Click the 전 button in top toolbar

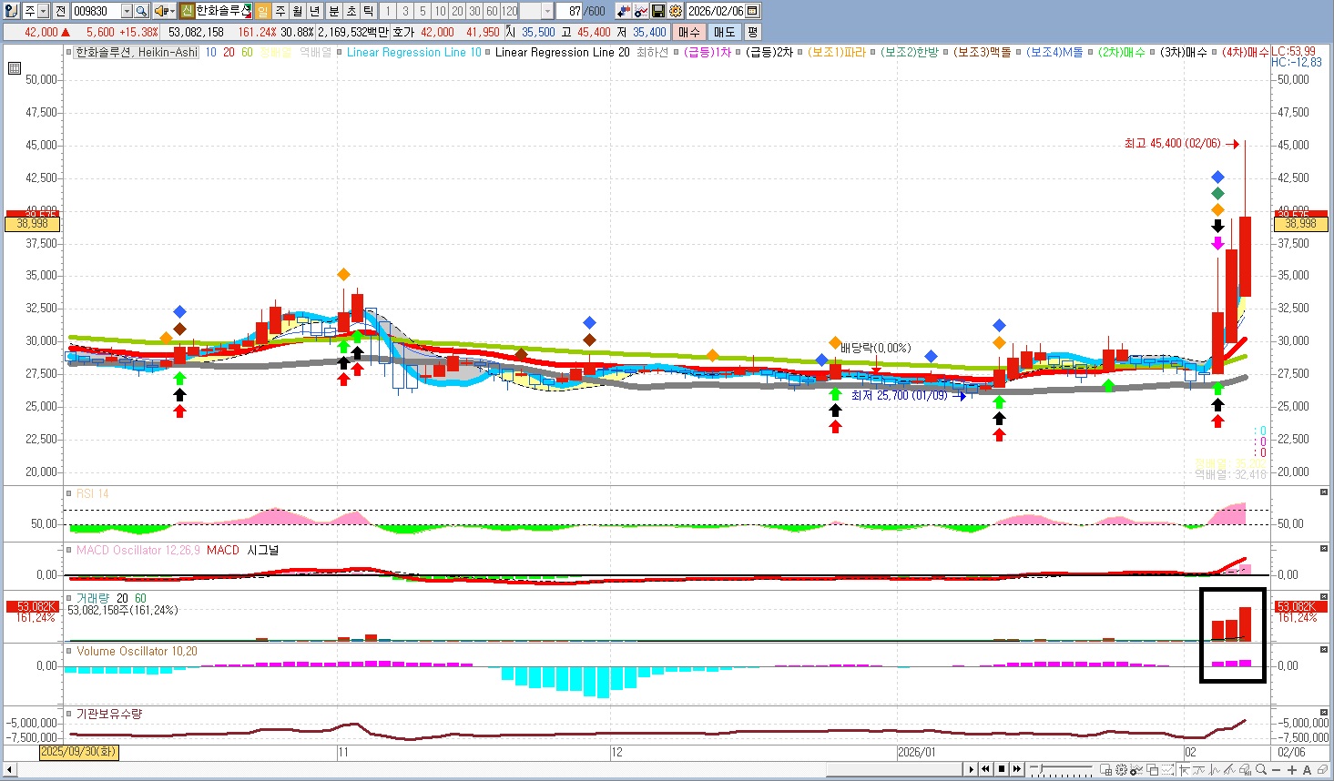60,11
